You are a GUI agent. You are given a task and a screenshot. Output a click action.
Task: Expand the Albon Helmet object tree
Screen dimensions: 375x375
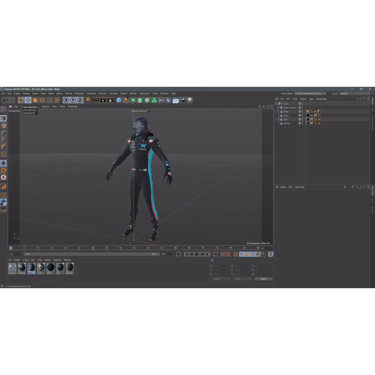pyautogui.click(x=278, y=108)
